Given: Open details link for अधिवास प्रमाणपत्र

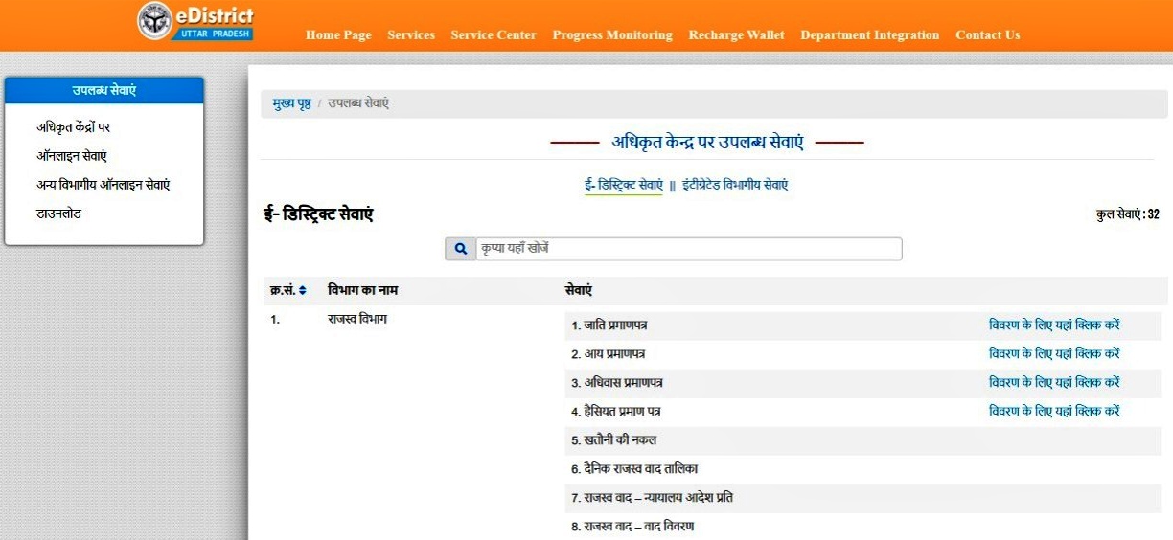Looking at the screenshot, I should [1054, 382].
